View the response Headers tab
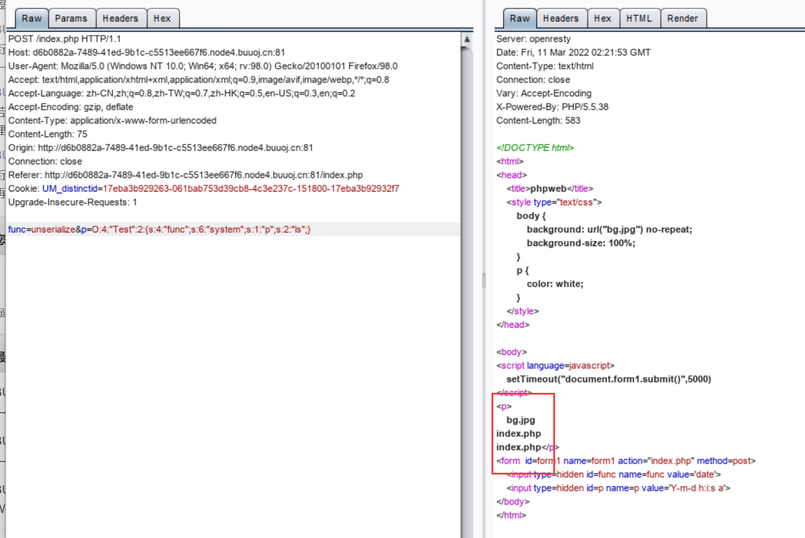The height and width of the screenshot is (538, 805). 561,18
